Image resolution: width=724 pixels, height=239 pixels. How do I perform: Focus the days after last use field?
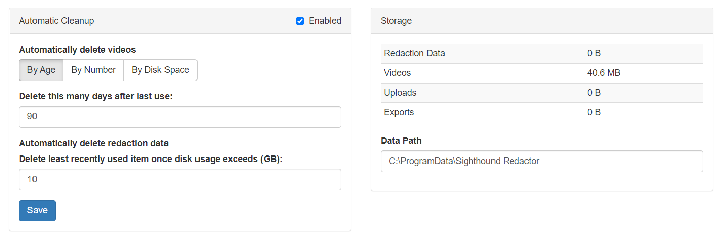180,117
